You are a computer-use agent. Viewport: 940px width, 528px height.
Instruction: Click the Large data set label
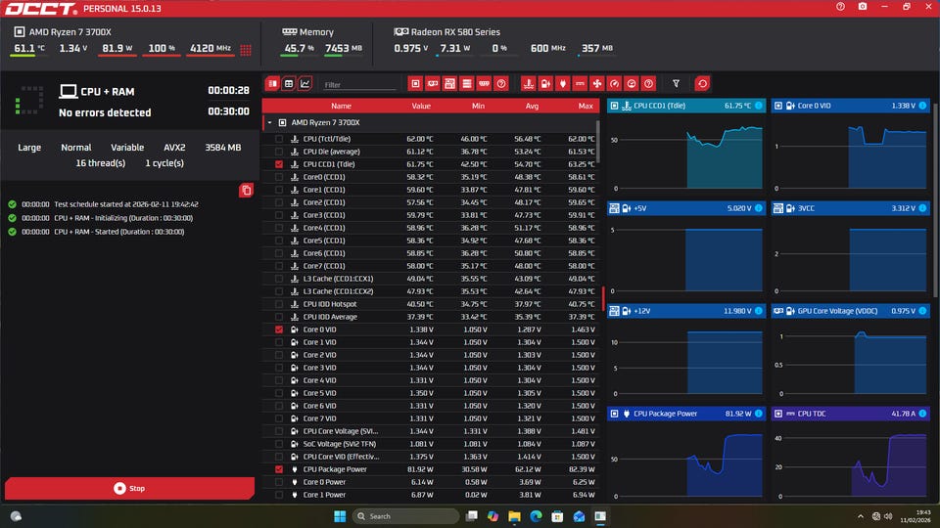pyautogui.click(x=29, y=148)
